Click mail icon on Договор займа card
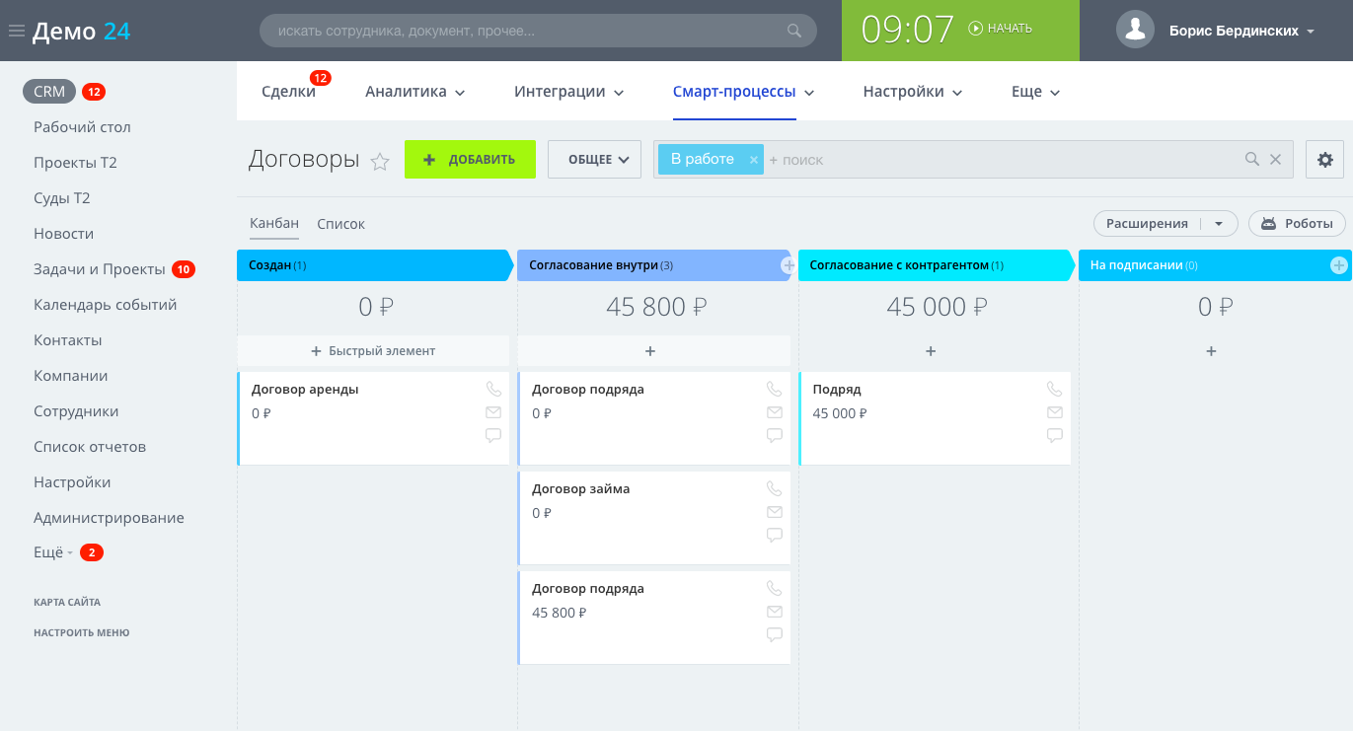This screenshot has height=731, width=1353. [x=774, y=512]
